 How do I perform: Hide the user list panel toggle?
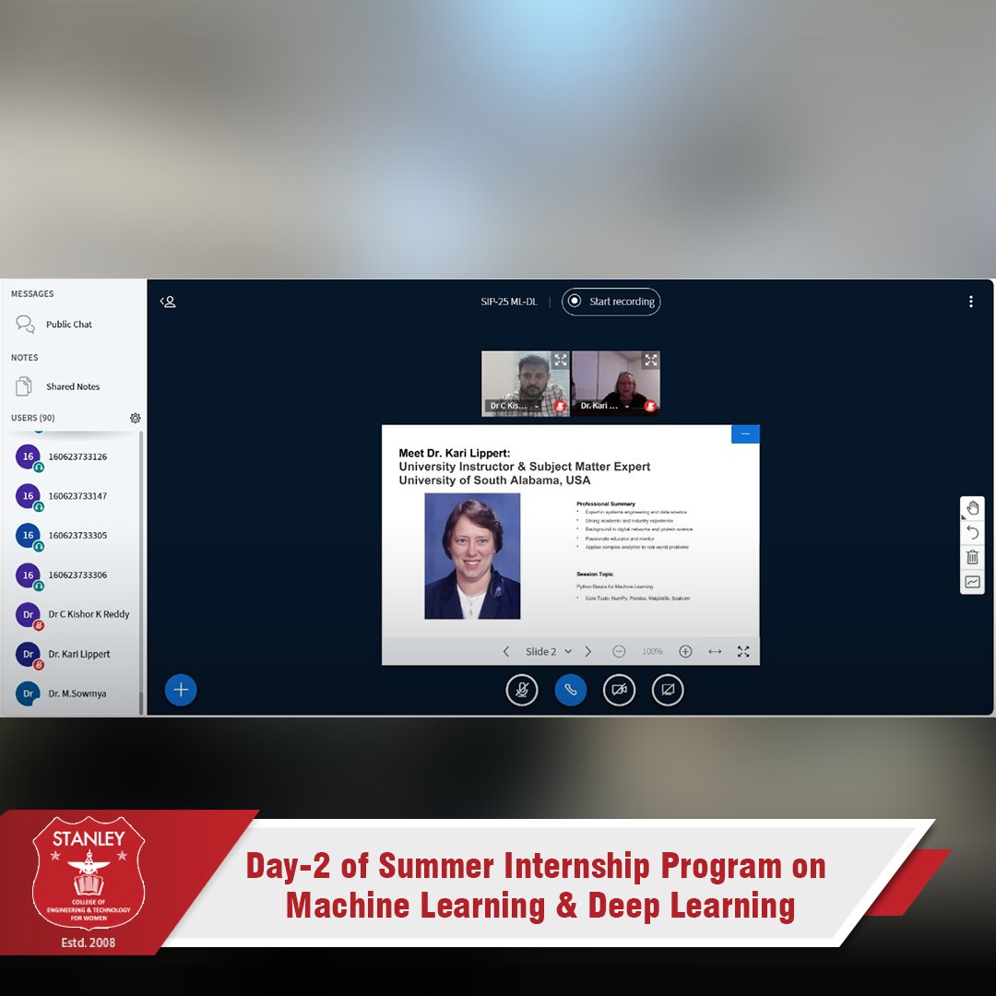(x=168, y=302)
